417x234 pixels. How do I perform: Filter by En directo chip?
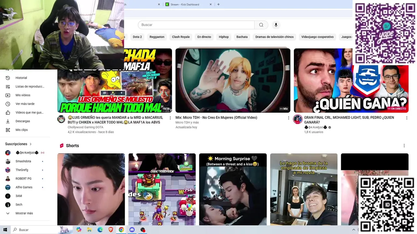coord(204,37)
